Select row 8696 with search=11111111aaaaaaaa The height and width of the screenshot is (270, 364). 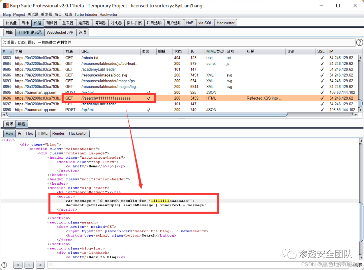180,98
